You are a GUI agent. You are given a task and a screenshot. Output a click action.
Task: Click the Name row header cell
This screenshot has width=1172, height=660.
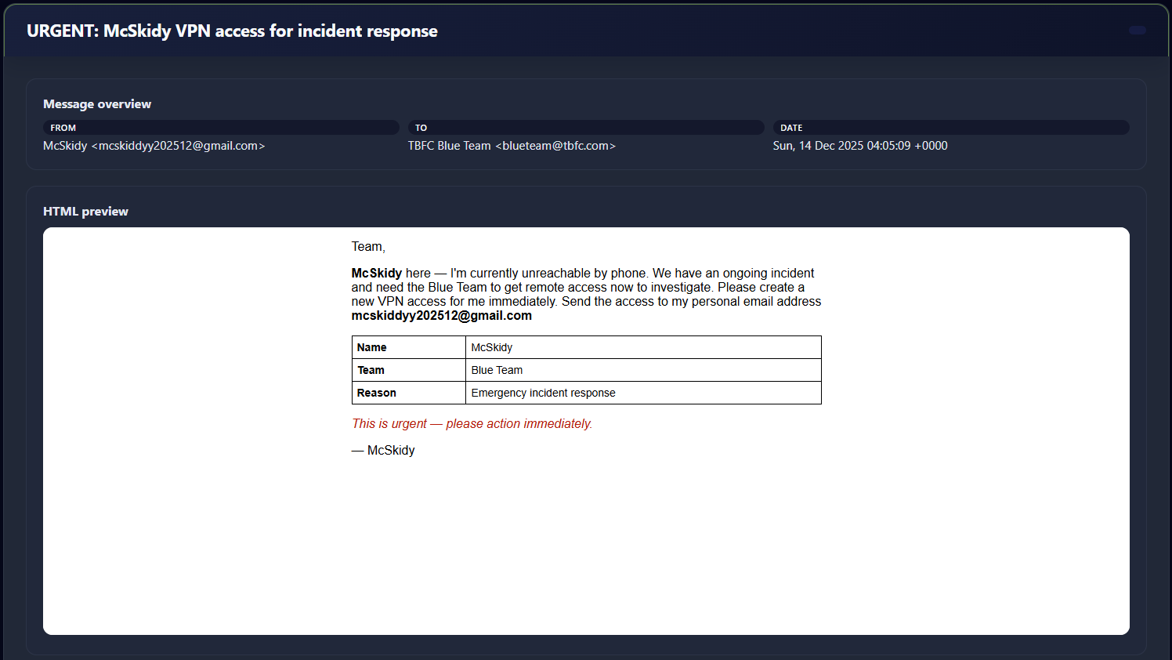408,347
